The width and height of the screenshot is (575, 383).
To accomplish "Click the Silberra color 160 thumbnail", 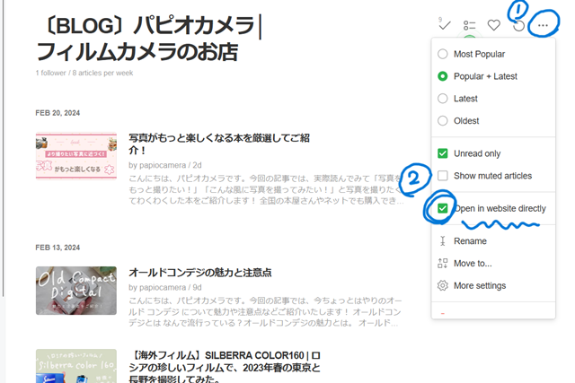I will pos(76,366).
